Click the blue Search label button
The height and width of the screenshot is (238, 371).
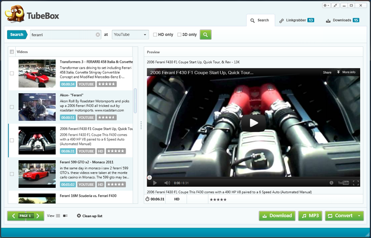click(x=17, y=35)
